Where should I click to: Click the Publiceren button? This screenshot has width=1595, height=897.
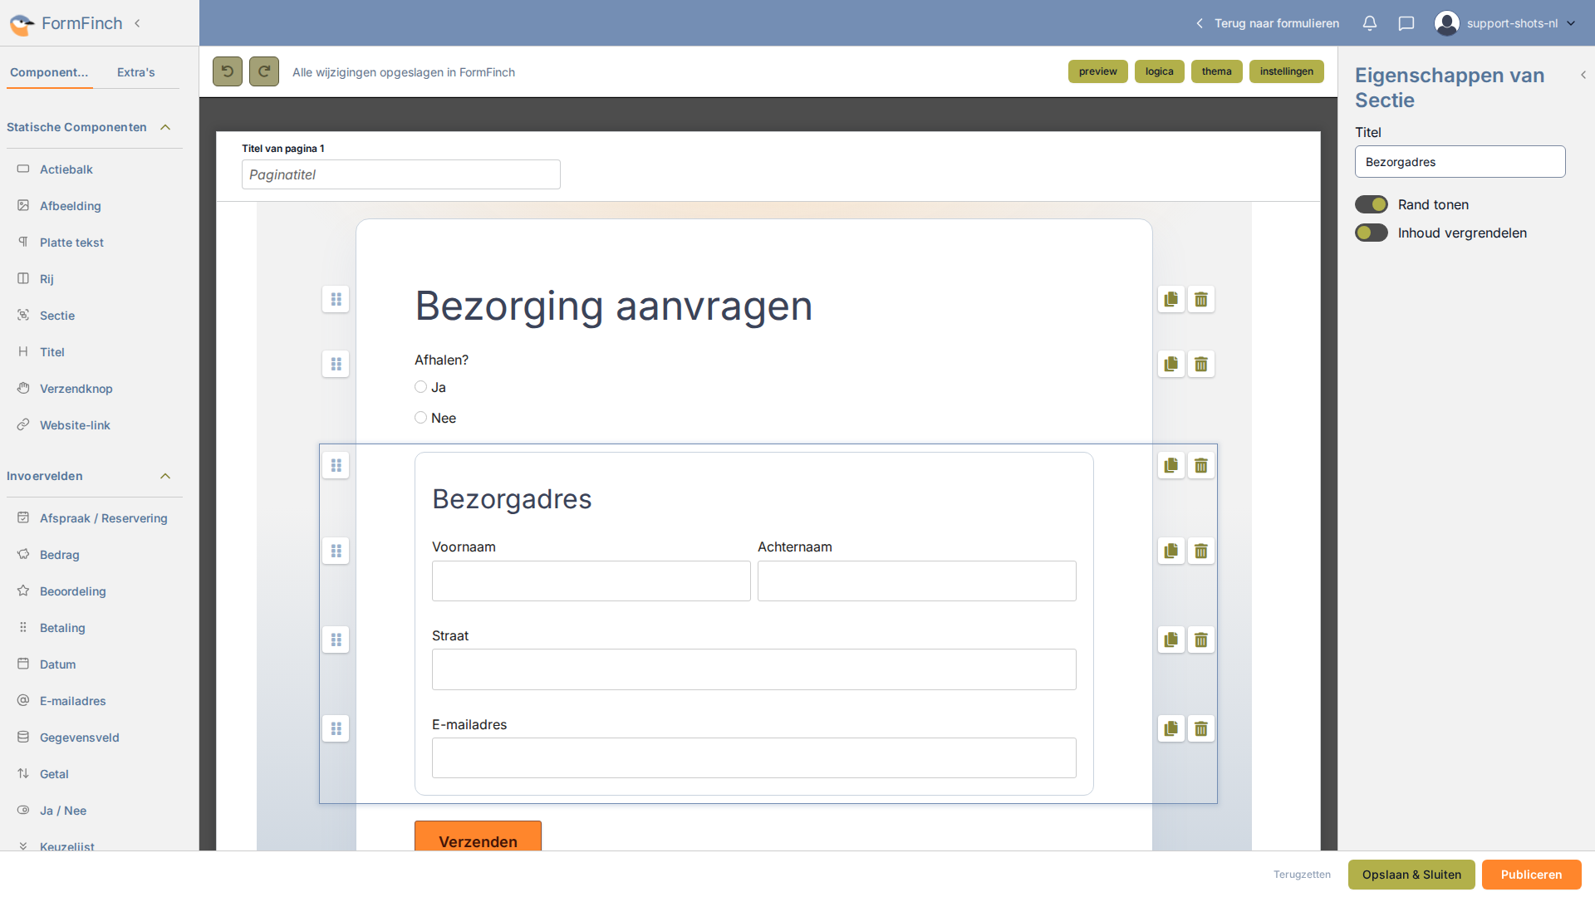pos(1531,875)
